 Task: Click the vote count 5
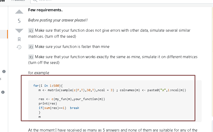[x=19, y=21]
